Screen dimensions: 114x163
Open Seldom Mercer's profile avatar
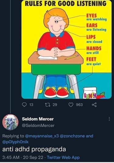[x=10, y=122]
